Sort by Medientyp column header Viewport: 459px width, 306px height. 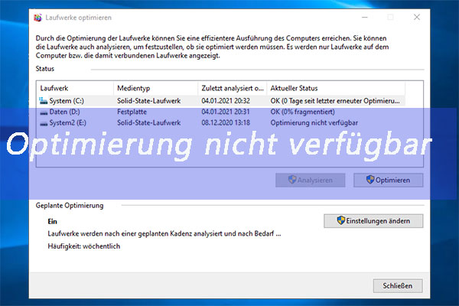point(156,88)
